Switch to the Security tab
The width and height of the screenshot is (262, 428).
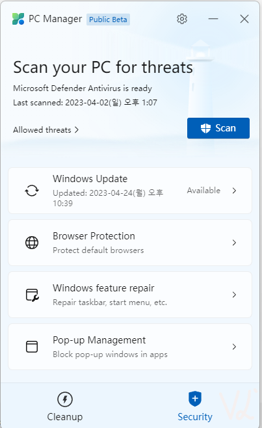point(195,406)
